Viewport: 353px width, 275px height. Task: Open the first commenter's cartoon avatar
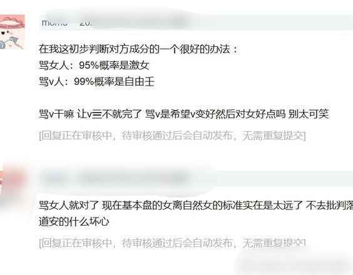click(12, 32)
